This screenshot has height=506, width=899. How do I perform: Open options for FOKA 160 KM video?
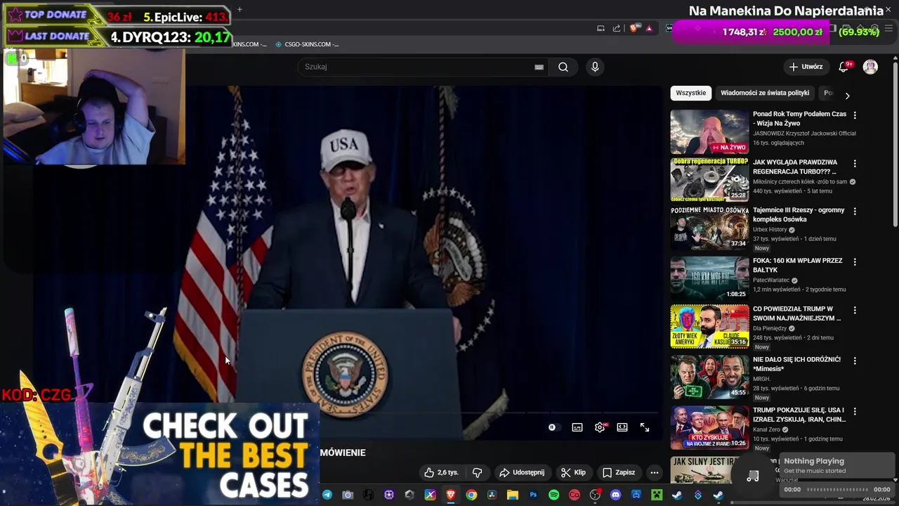click(855, 261)
